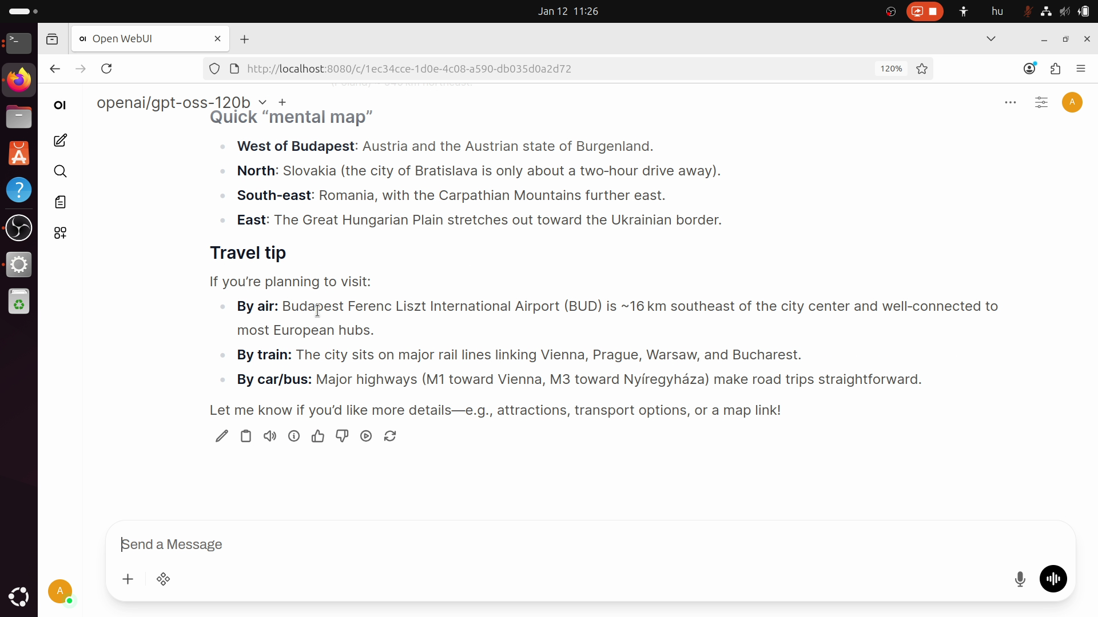Open the model selector dropdown openai/gpt-oss-120b
Viewport: 1098px width, 617px height.
click(181, 102)
